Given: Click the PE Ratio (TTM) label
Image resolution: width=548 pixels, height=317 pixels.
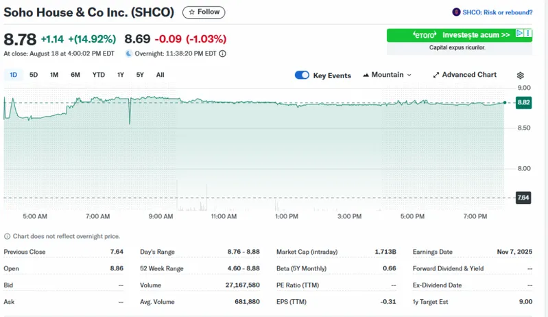Looking at the screenshot, I should pos(298,285).
